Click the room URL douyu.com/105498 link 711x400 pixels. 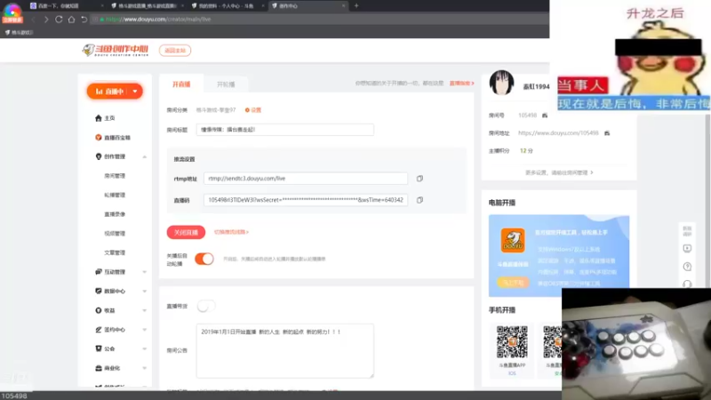pyautogui.click(x=558, y=133)
